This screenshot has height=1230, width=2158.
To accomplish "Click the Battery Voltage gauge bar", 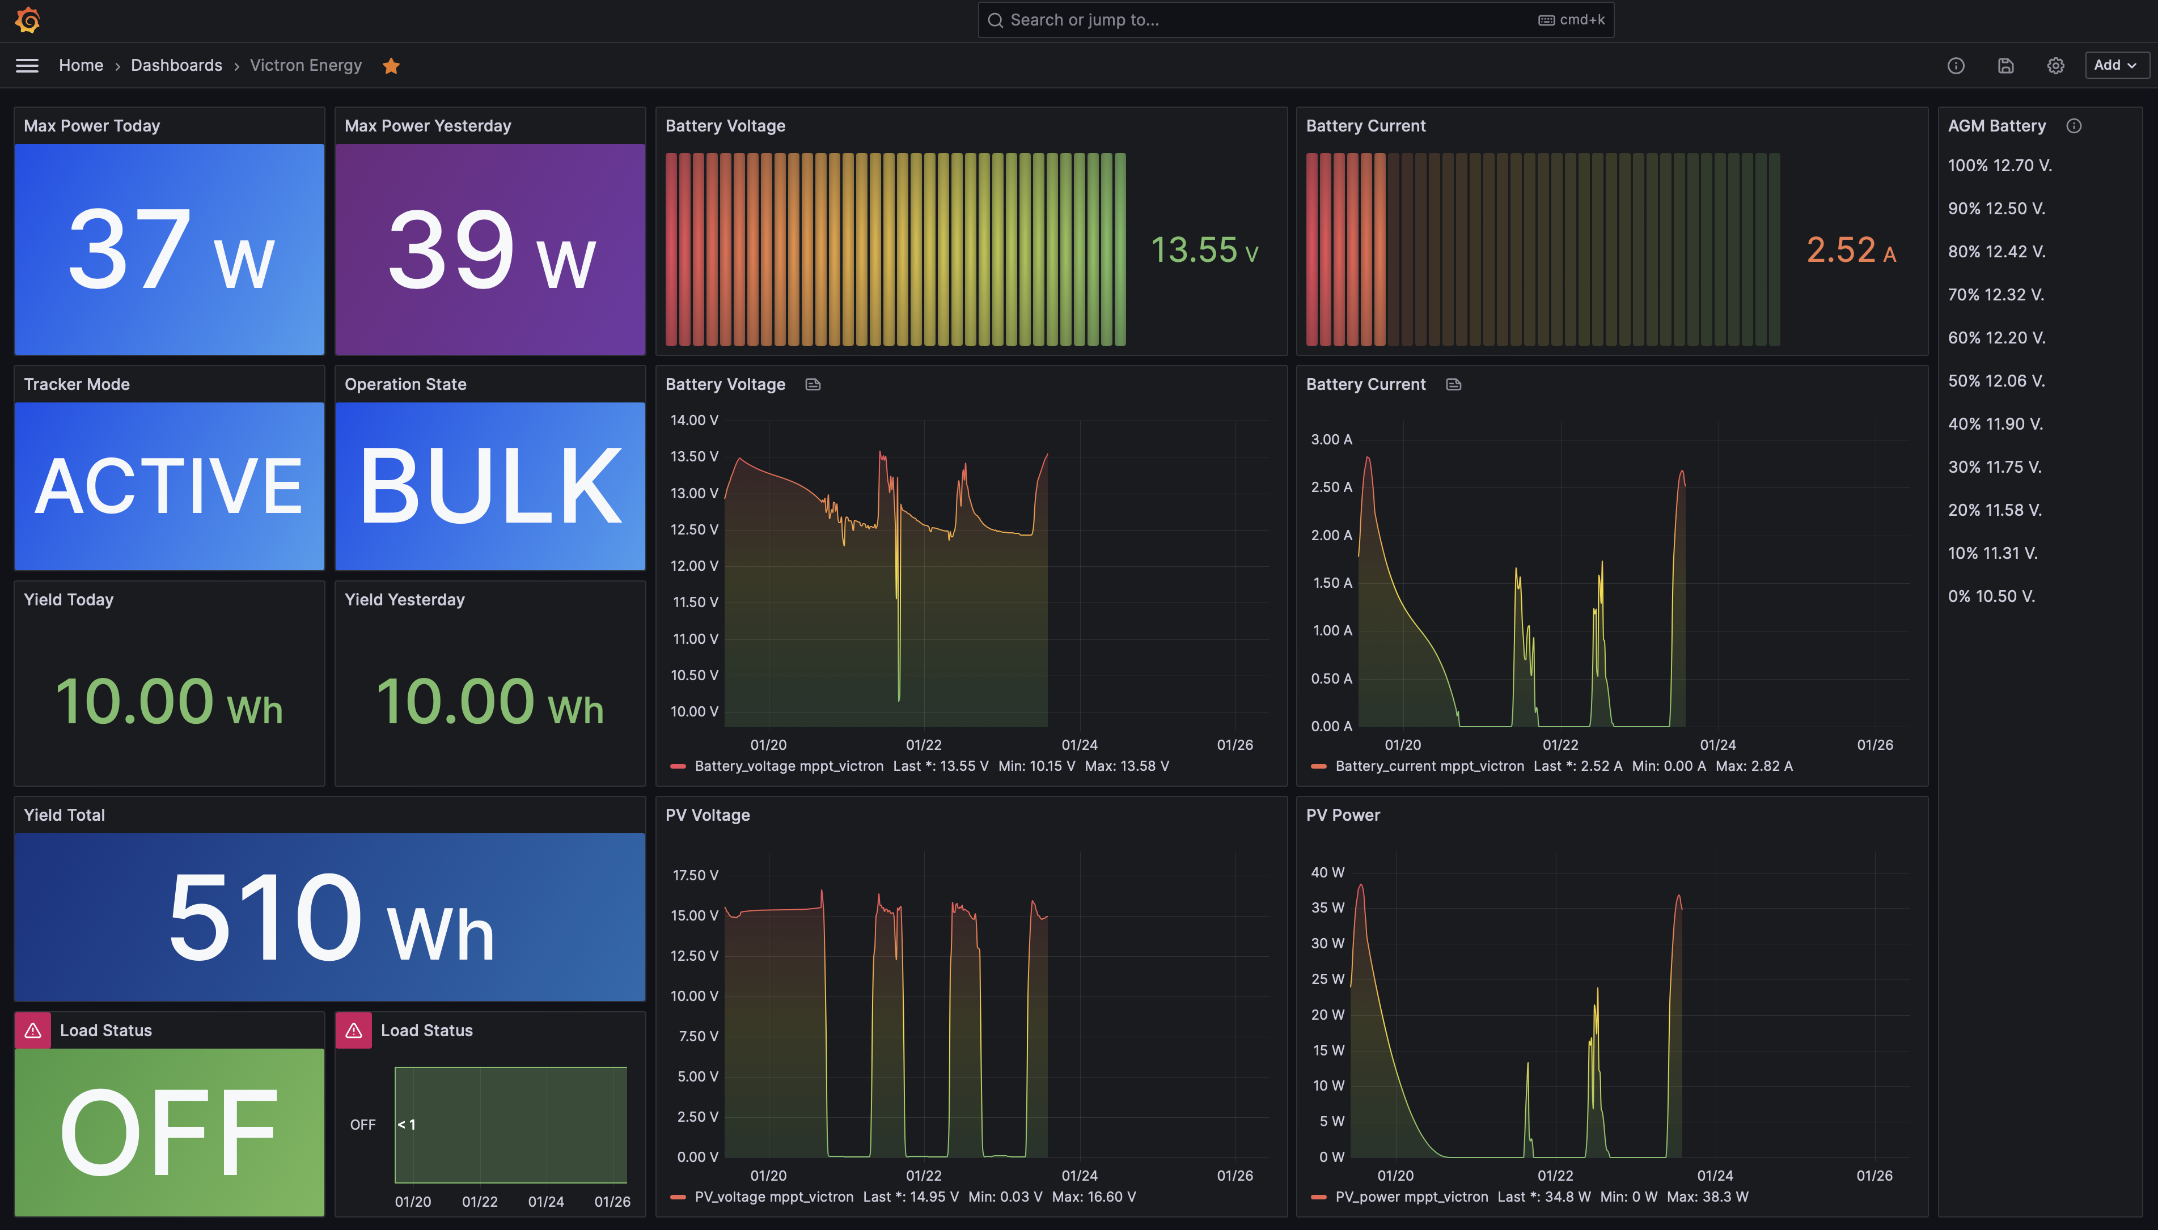I will tap(896, 249).
